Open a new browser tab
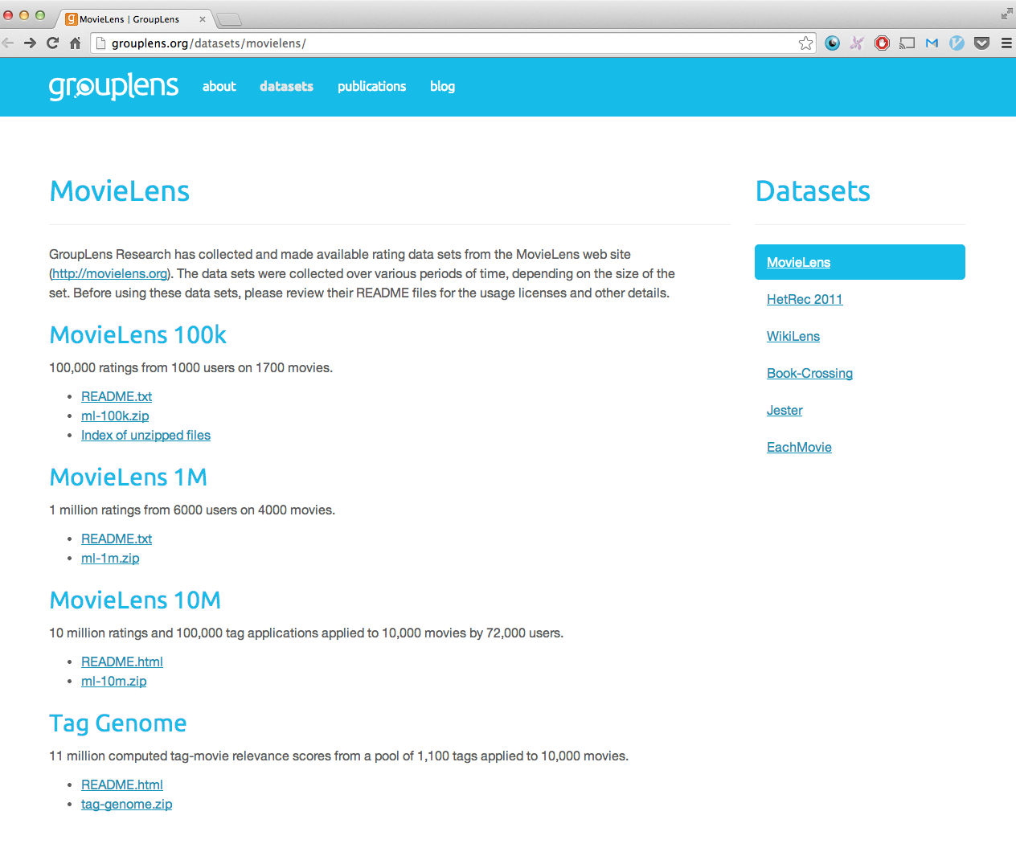Viewport: 1016px width, 844px height. (x=229, y=19)
